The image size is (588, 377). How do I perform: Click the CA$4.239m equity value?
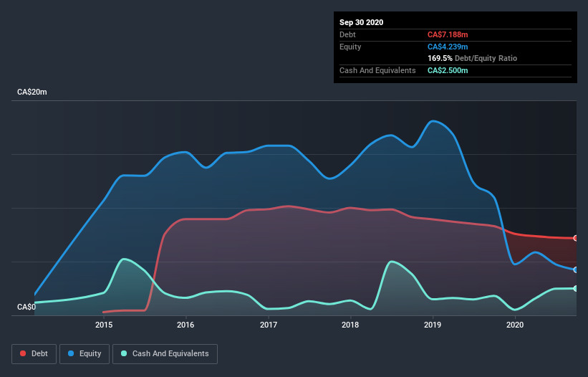[448, 47]
